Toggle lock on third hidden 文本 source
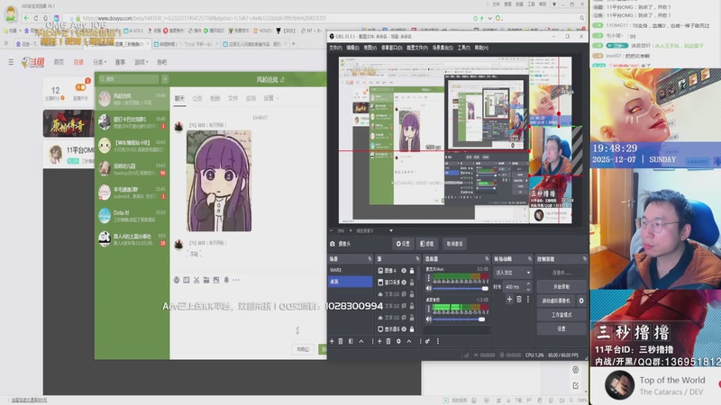Screen dimensions: 721x405 [412, 318]
